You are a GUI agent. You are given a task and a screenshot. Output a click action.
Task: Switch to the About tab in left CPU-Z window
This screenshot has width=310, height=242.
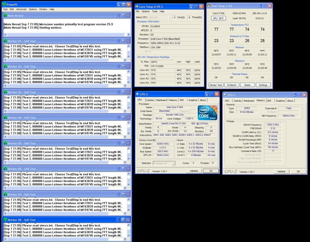(203, 100)
